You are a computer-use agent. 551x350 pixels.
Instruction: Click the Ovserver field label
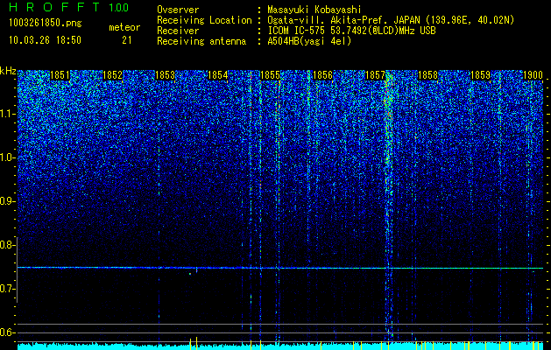(178, 10)
